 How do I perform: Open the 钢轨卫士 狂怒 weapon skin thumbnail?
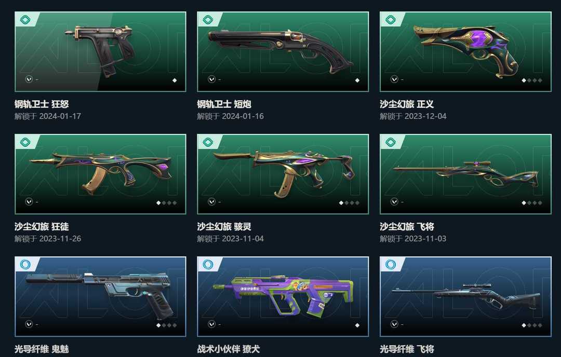tap(101, 52)
